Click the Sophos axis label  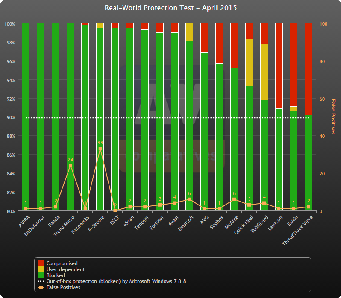(217, 222)
